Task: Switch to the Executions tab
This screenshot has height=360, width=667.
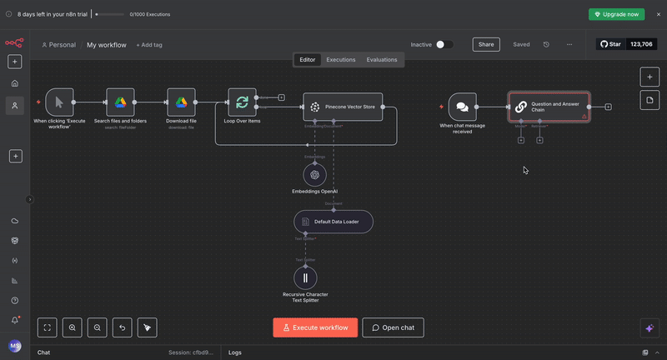Action: [x=341, y=60]
